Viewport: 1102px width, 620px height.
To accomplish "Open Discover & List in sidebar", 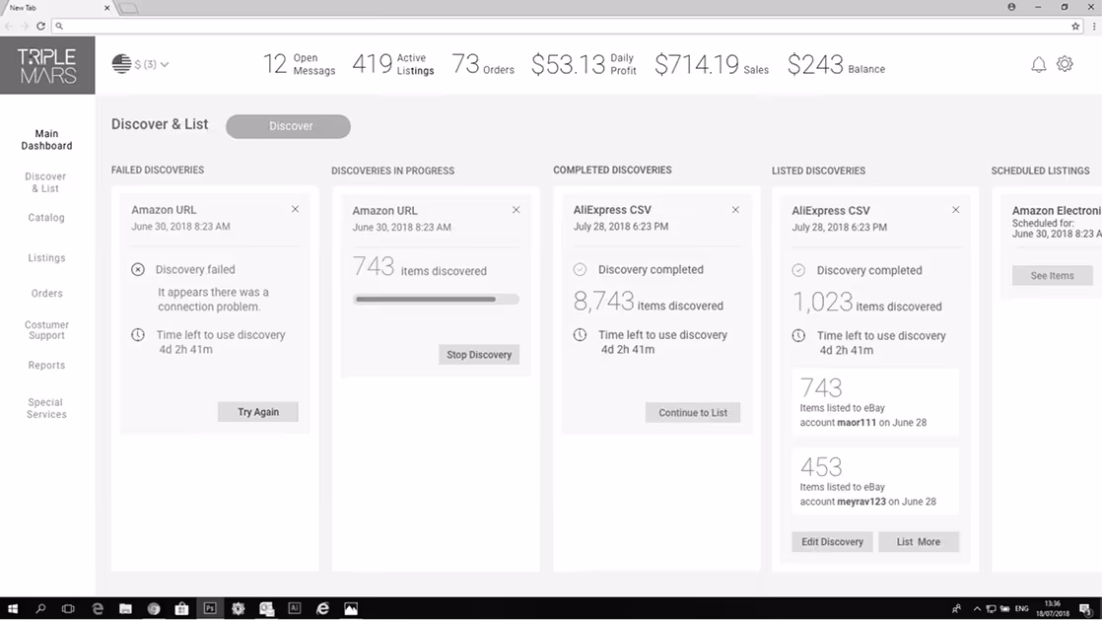I will click(45, 182).
